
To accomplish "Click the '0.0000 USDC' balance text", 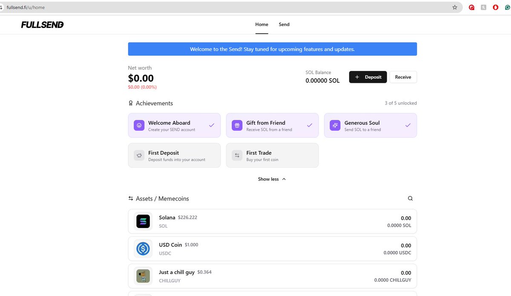I will coord(397,253).
